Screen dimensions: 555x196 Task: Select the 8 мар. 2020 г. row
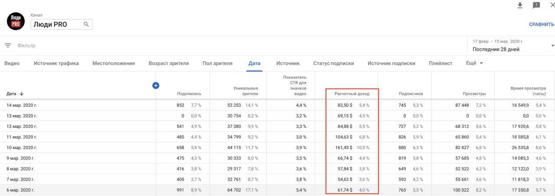coord(277,169)
